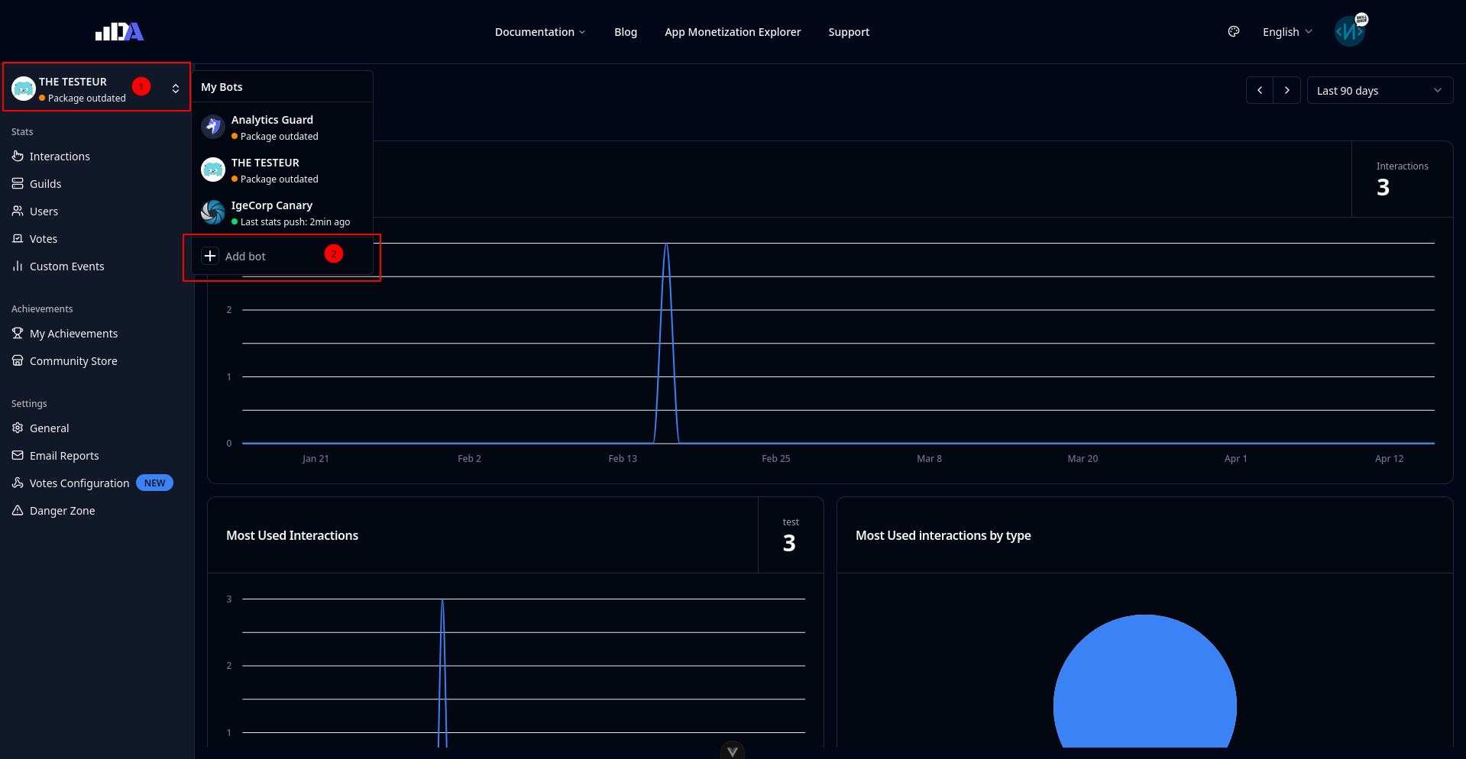Open Votes Configuration settings
Screen dimensions: 1466x759
[79, 483]
